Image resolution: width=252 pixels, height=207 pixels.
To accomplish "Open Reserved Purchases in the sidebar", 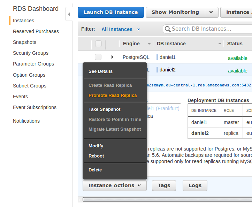I will (x=36, y=31).
